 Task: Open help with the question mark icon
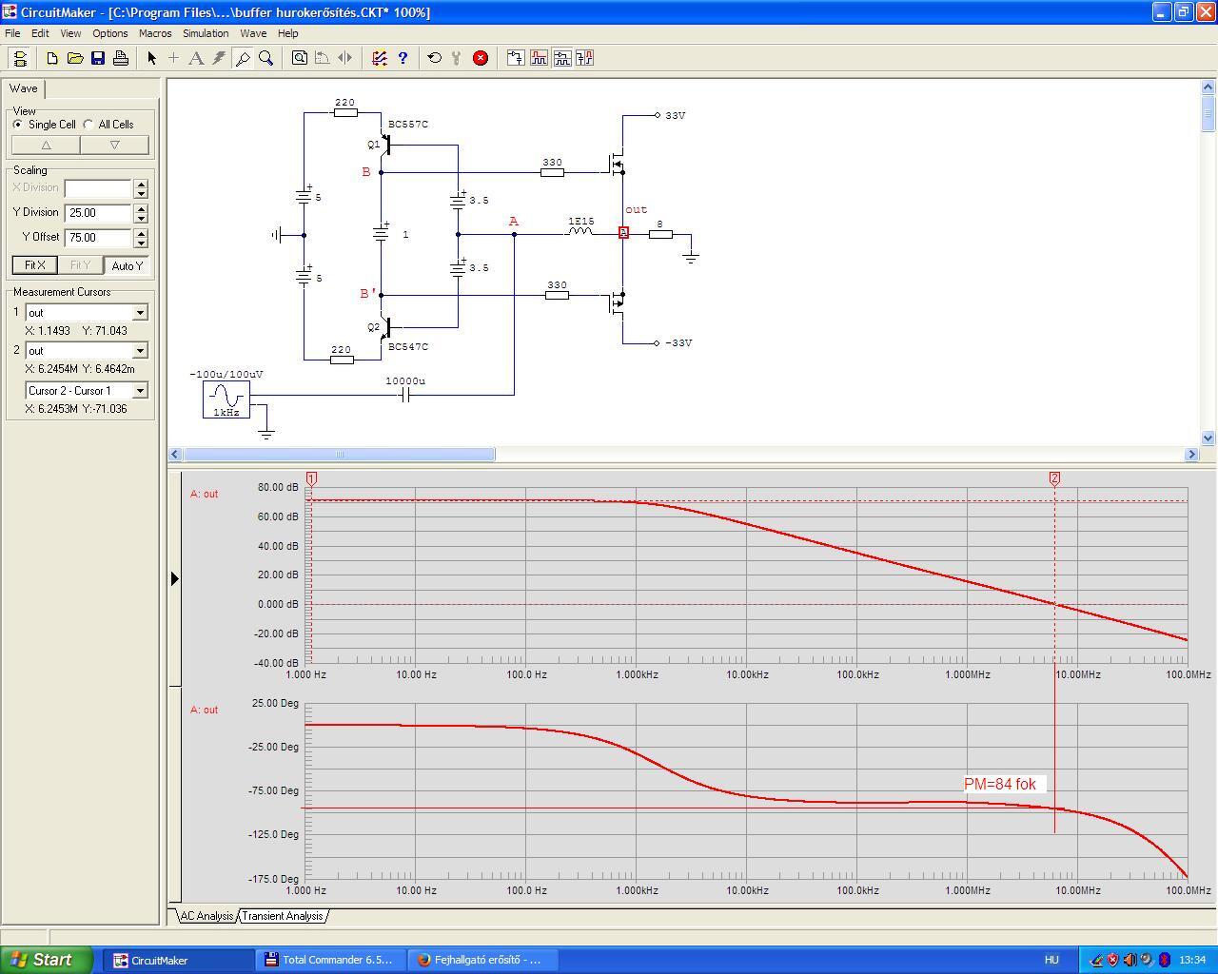point(403,58)
